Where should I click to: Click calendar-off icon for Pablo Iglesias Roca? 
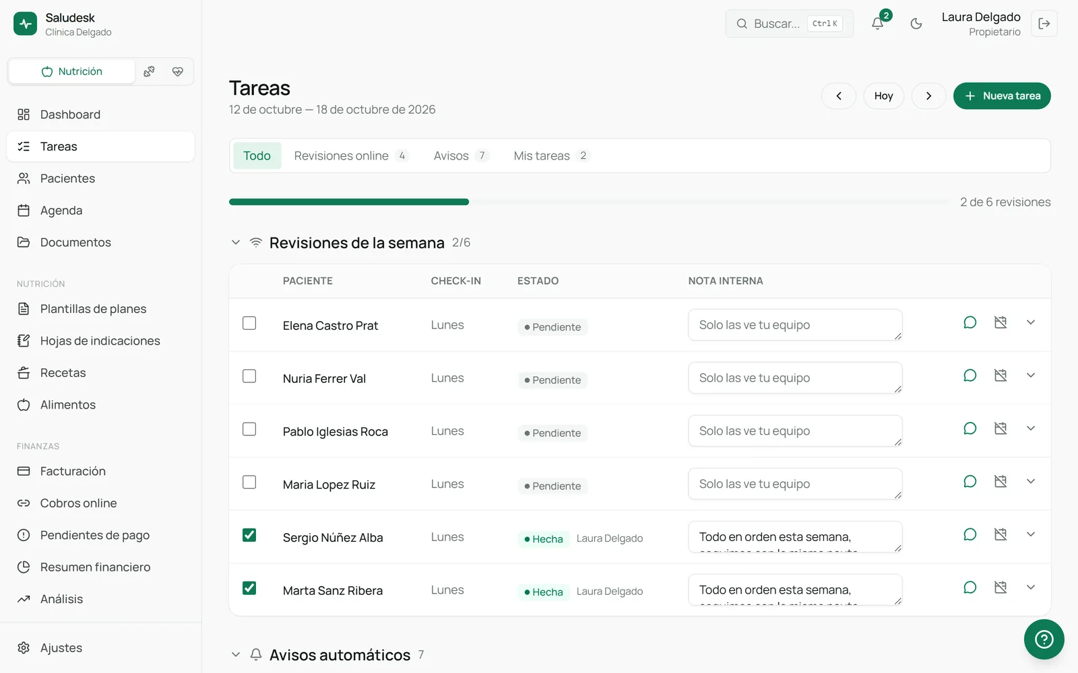1001,428
